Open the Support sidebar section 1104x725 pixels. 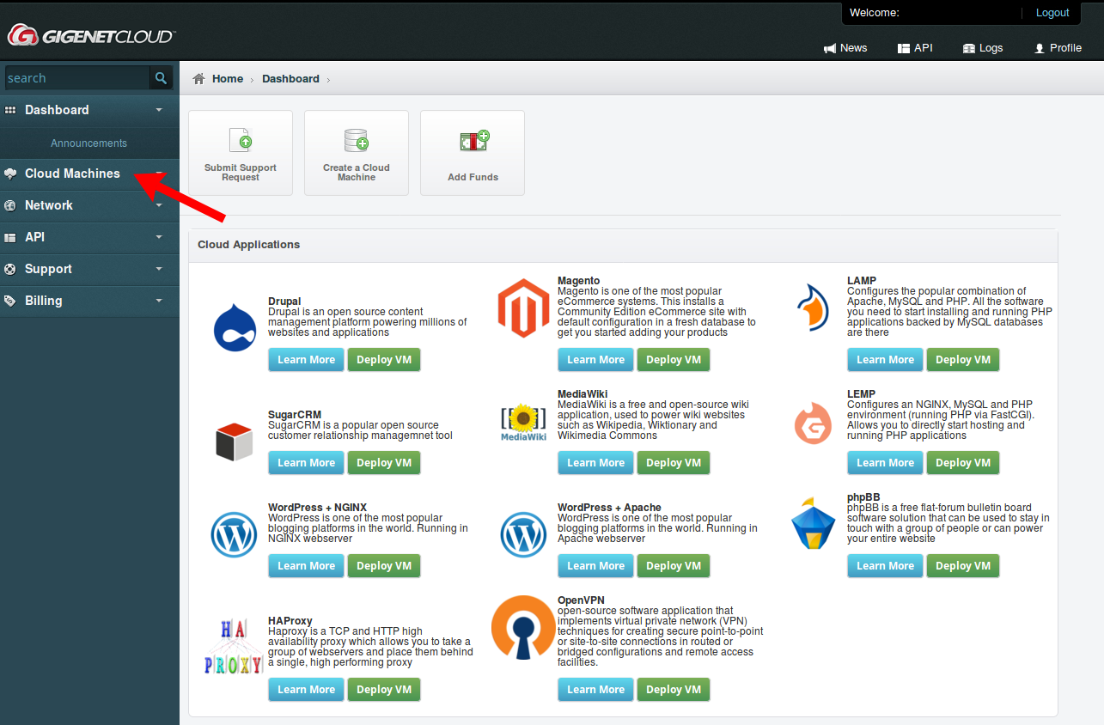tap(89, 269)
